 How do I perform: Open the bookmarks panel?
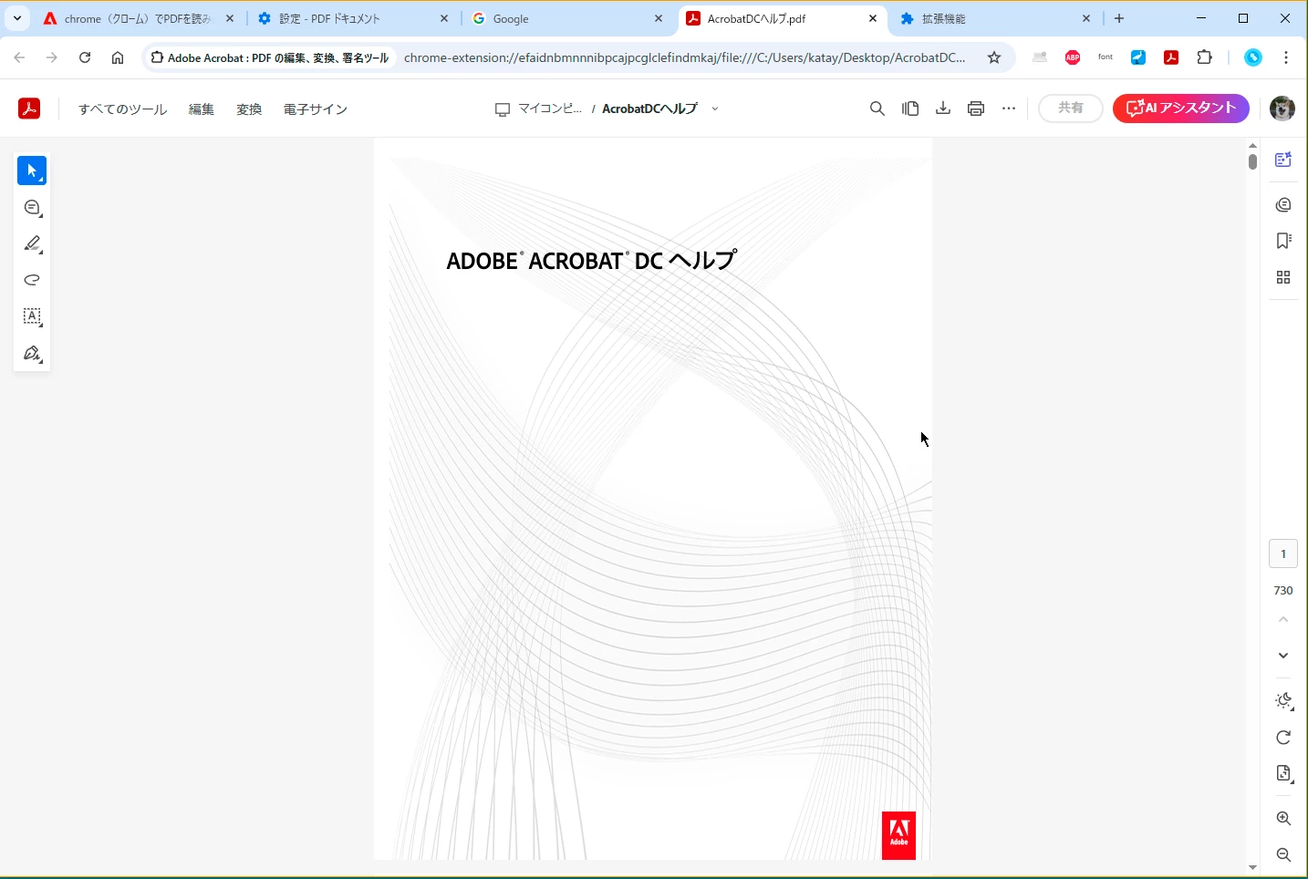tap(1283, 241)
